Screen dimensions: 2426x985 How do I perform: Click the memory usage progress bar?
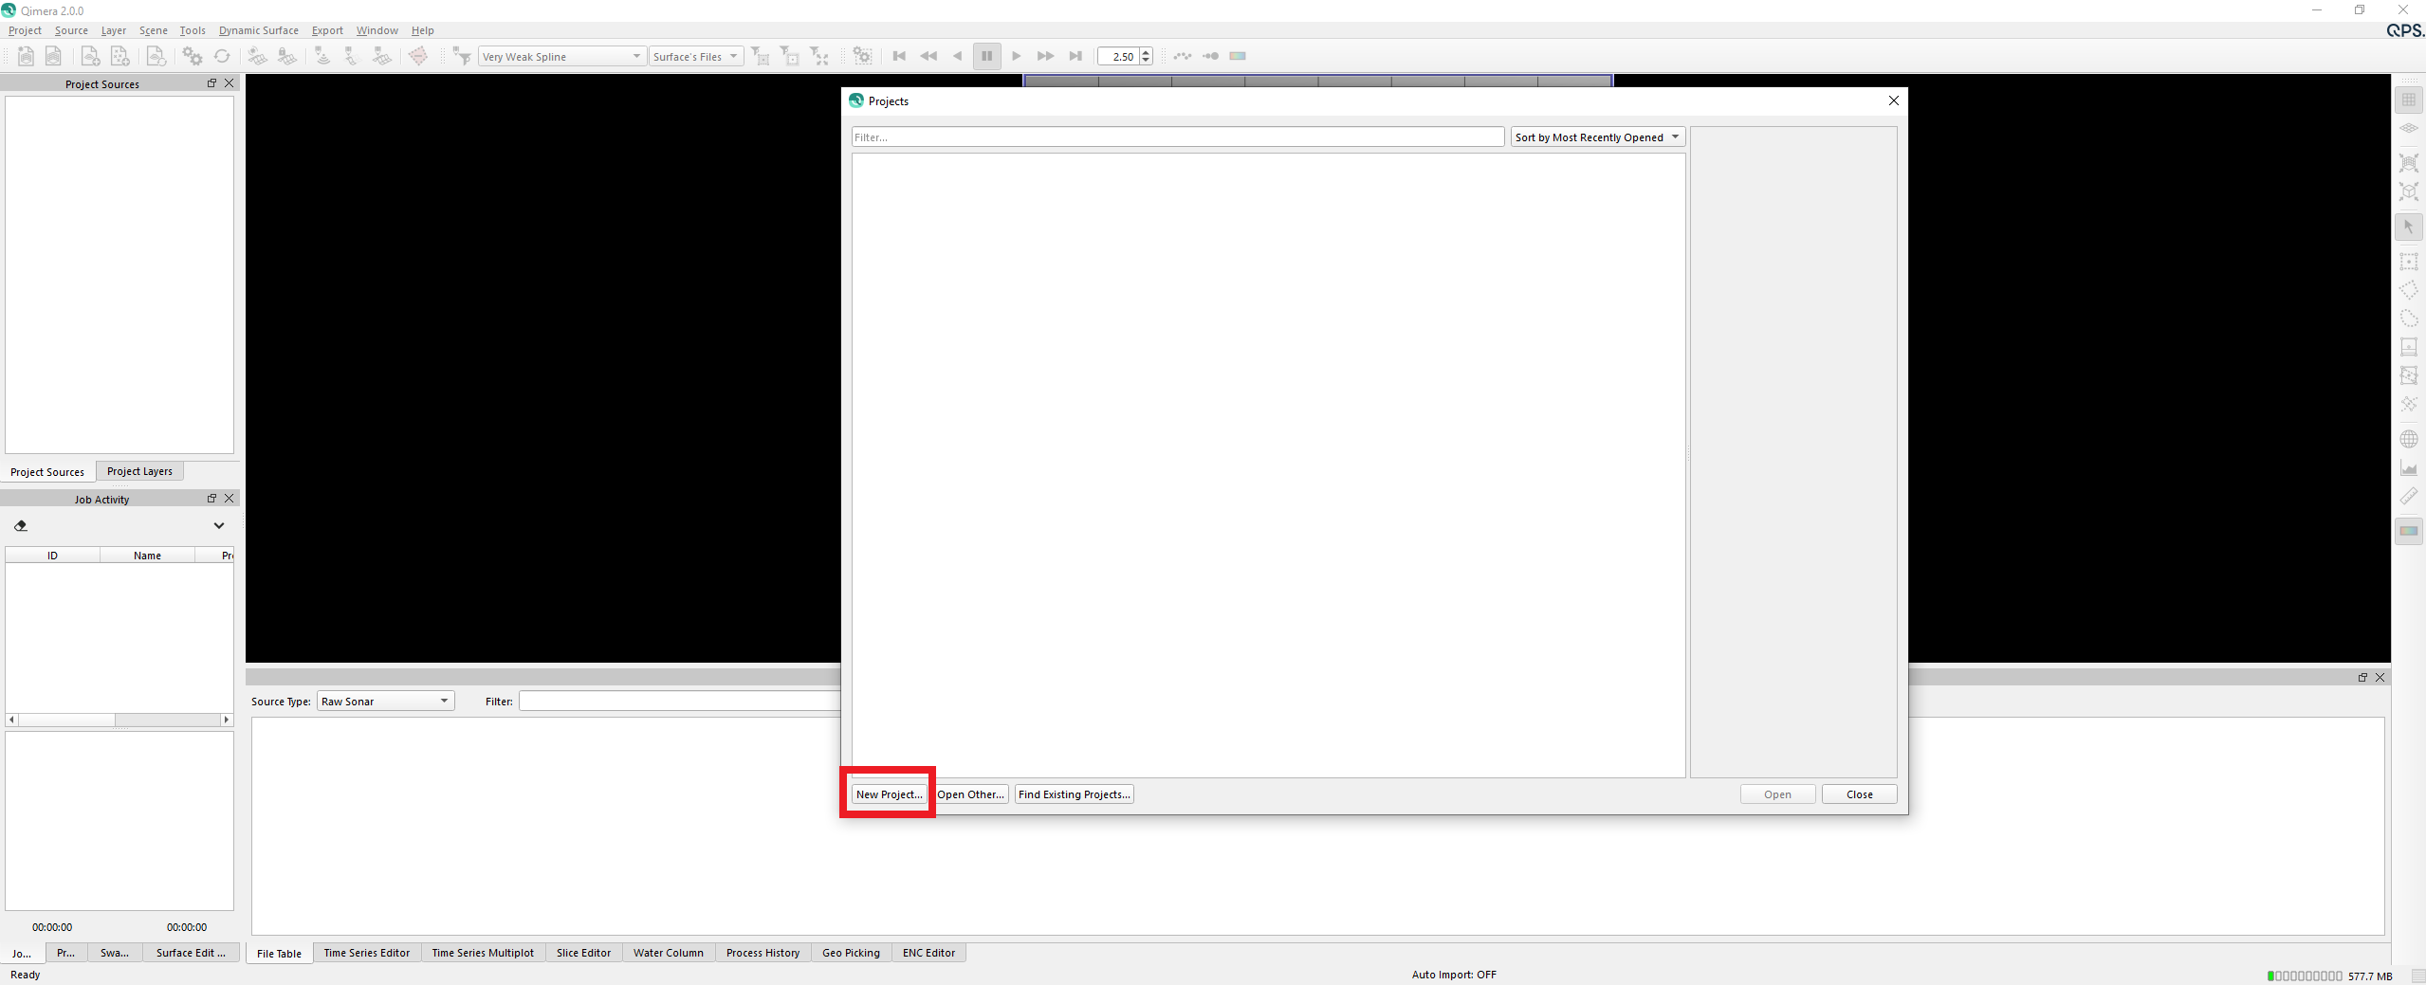(2305, 976)
